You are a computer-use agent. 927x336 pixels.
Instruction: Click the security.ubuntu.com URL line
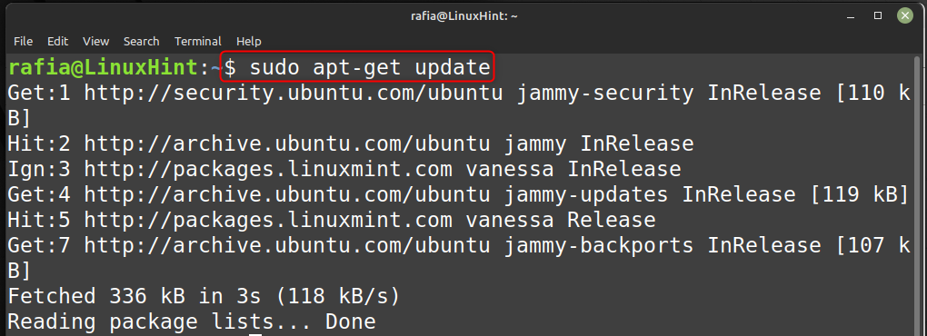[459, 105]
